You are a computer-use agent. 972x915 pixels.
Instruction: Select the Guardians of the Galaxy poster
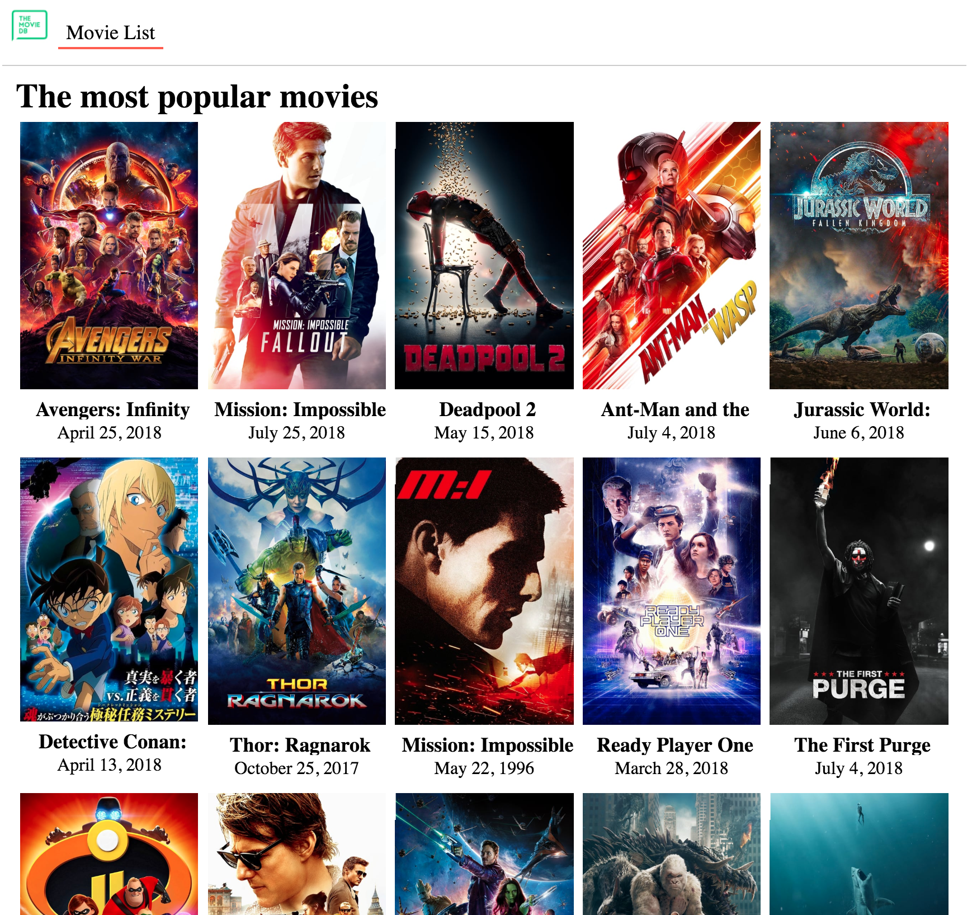(484, 854)
